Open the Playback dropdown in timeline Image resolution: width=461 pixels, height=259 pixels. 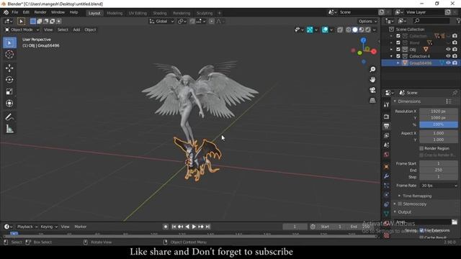pyautogui.click(x=27, y=227)
